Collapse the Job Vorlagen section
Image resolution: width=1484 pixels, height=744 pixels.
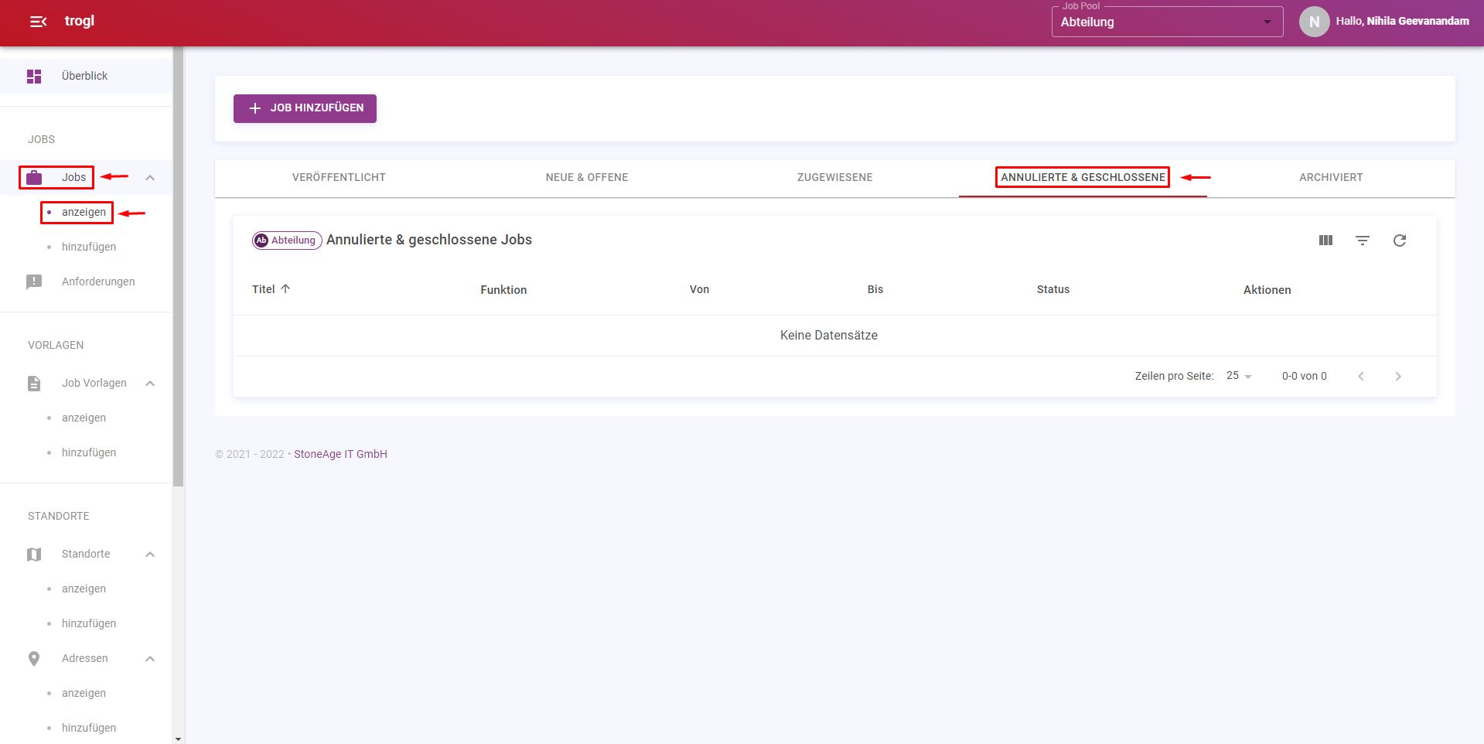pyautogui.click(x=150, y=383)
